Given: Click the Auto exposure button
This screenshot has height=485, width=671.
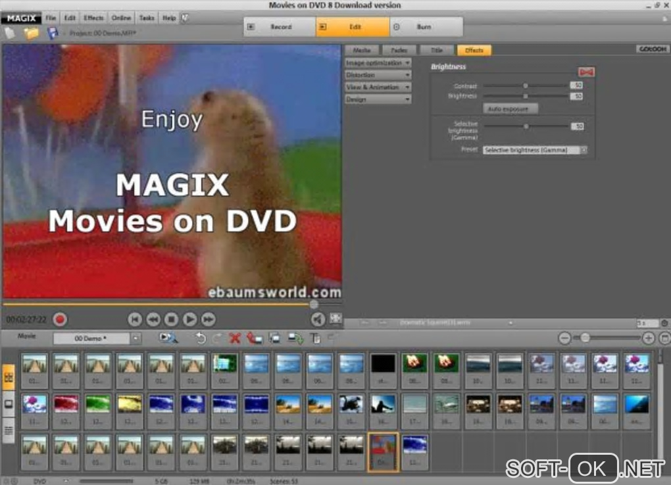Looking at the screenshot, I should (510, 109).
